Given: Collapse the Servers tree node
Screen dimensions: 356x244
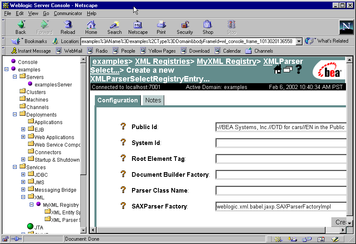Looking at the screenshot, I should (x=15, y=77).
